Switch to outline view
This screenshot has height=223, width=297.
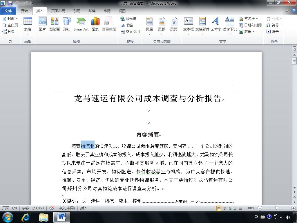click(235, 208)
